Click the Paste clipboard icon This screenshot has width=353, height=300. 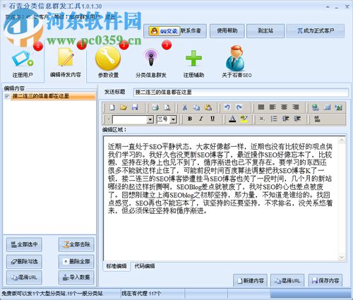pyautogui.click(x=208, y=107)
